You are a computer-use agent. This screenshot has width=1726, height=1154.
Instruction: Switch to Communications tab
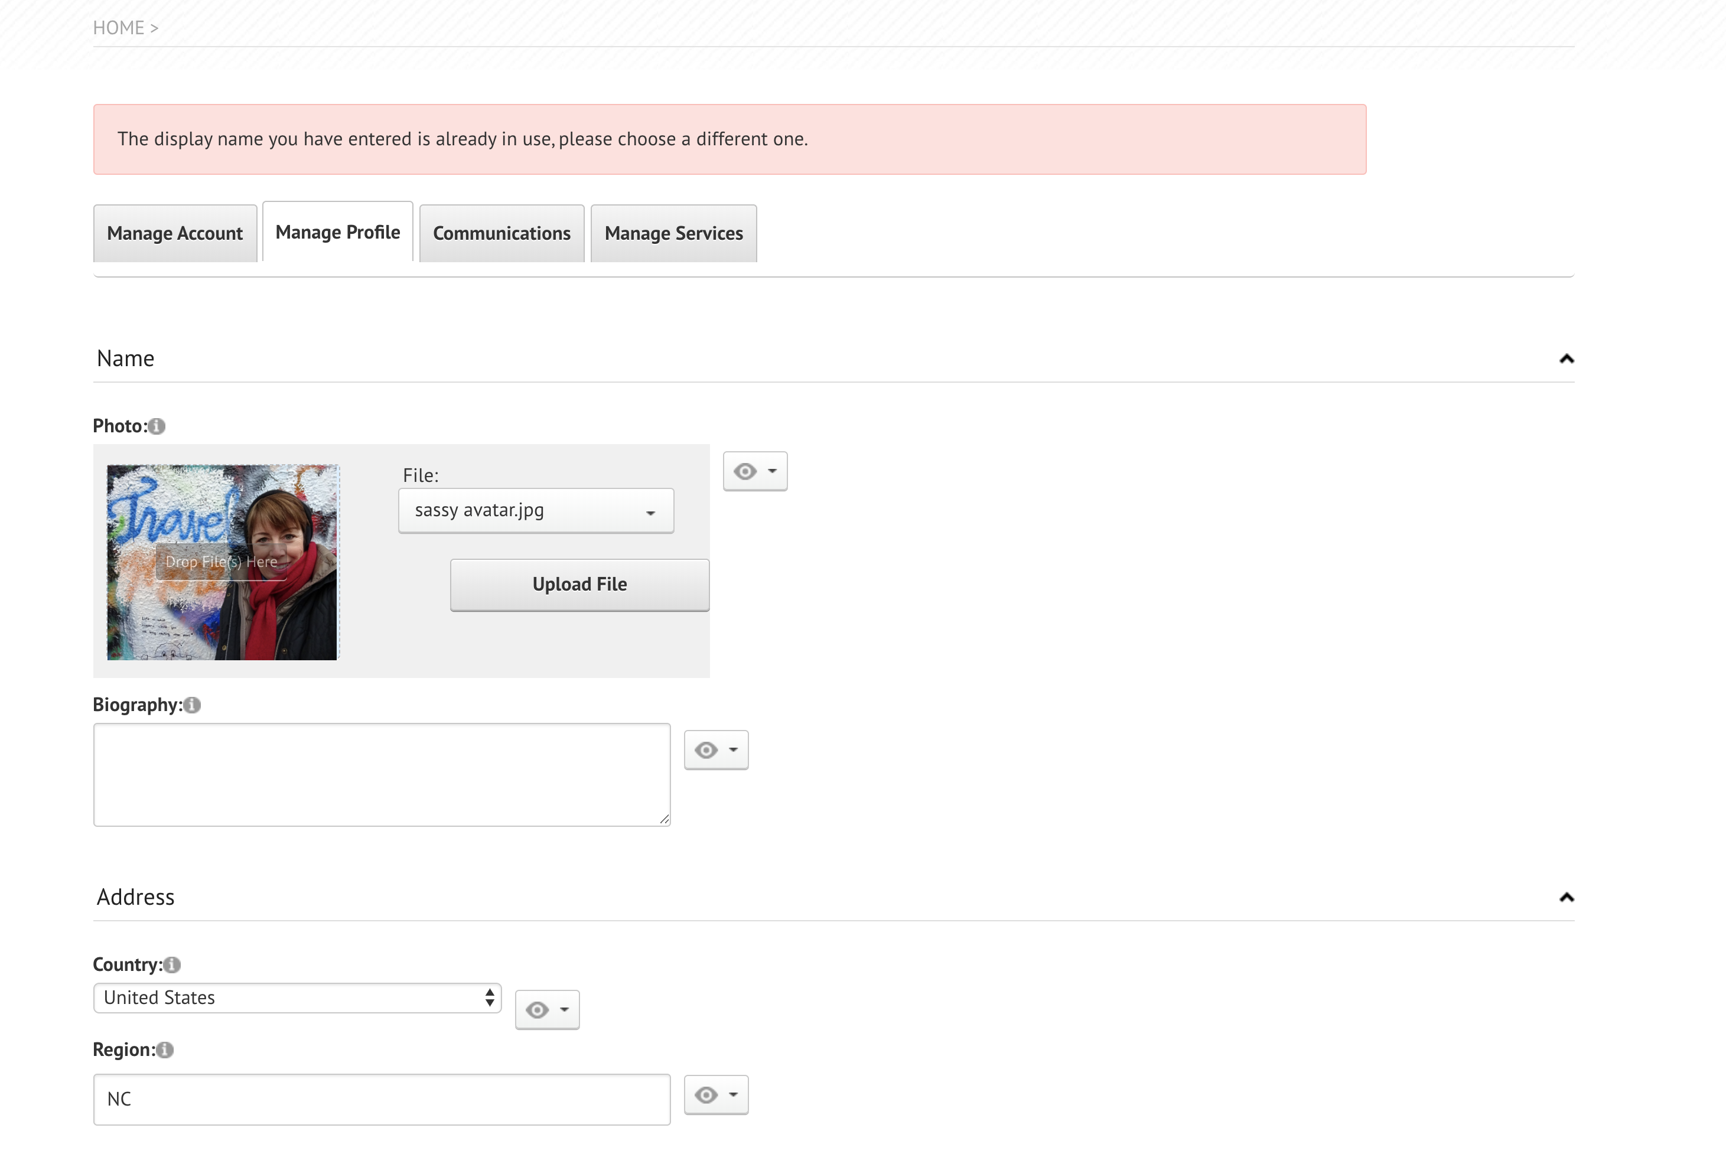[x=501, y=233]
